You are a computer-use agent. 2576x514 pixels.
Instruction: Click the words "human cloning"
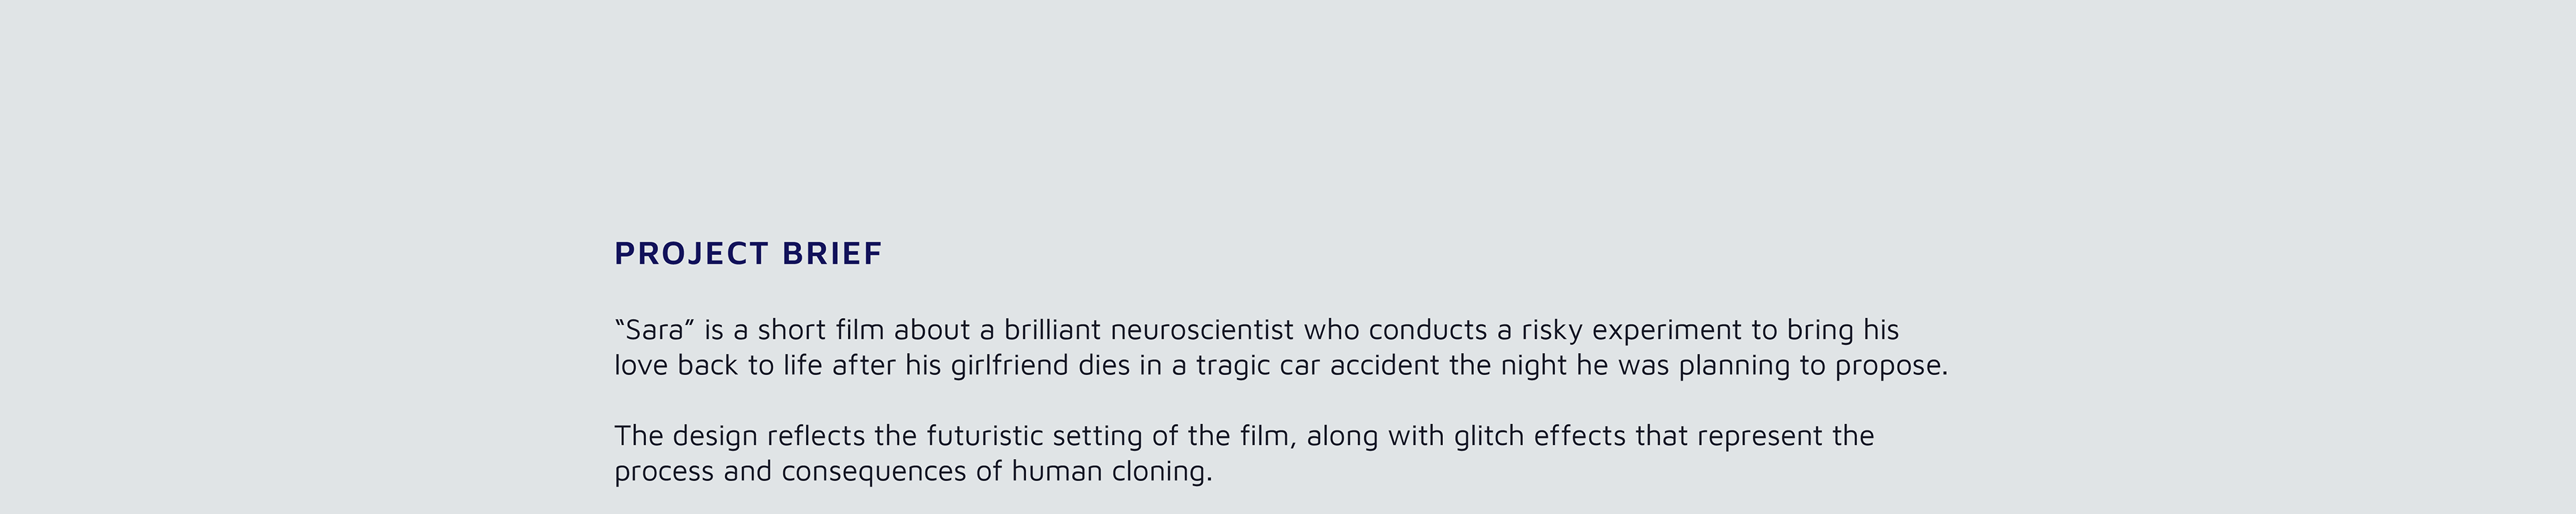(x=1110, y=471)
